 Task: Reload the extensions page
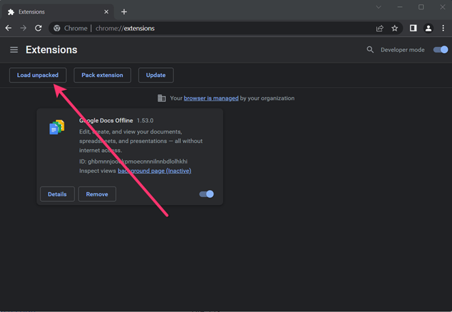point(38,29)
